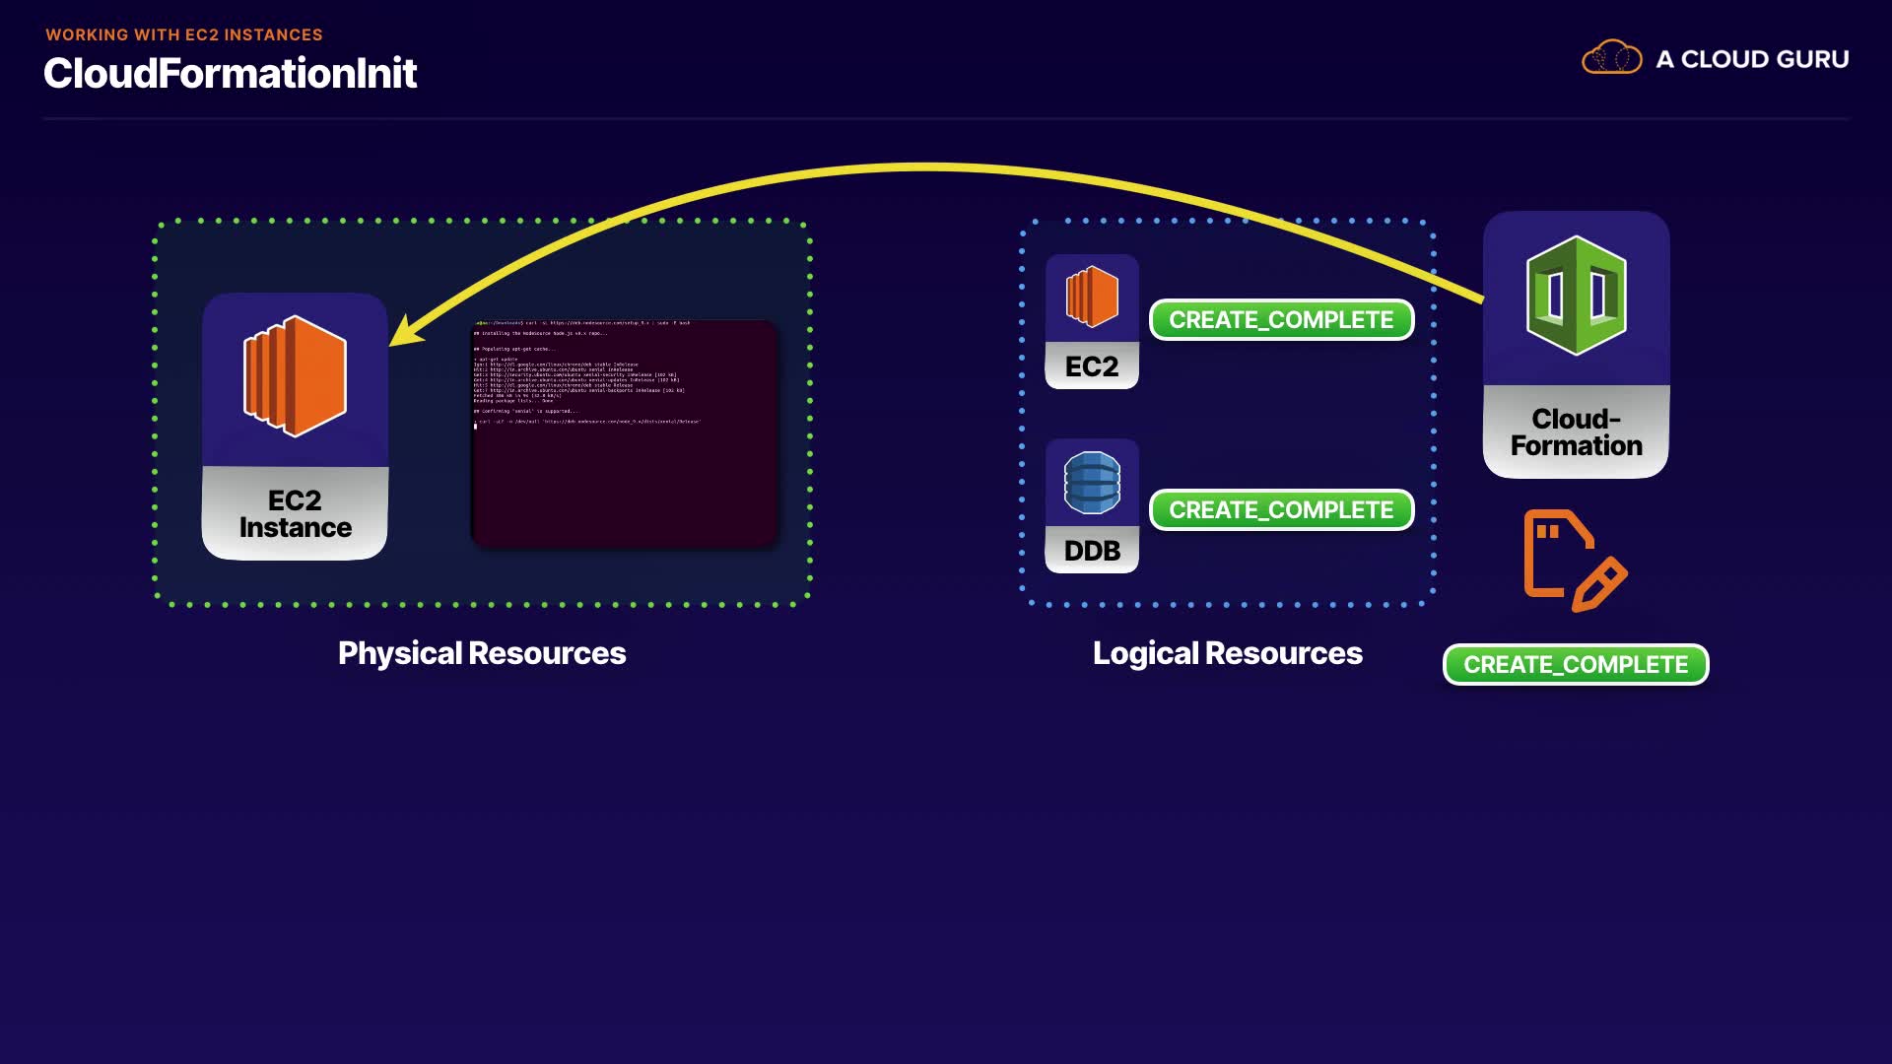Screen dimensions: 1892x1064
Task: Click CREATE_COMPLETE badge next to DDB
Action: point(1281,510)
